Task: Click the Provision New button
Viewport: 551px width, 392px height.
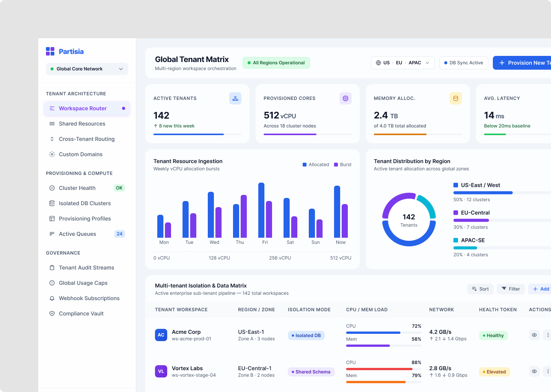Action: click(522, 63)
